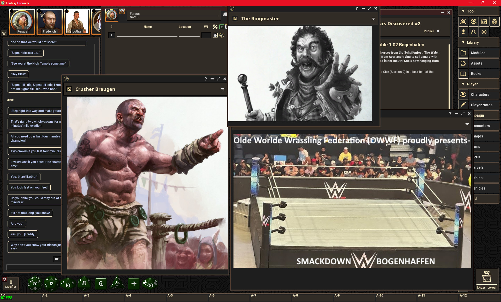Image resolution: width=501 pixels, height=302 pixels.
Task: Pick the d12 die
Action: pos(51,284)
